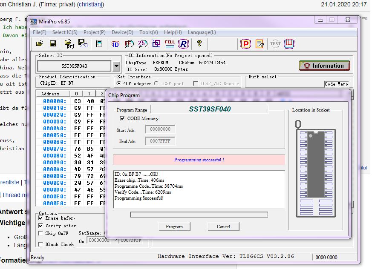Image resolution: width=372 pixels, height=269 pixels.
Task: Read chip using the R chip icon
Action: point(183,44)
